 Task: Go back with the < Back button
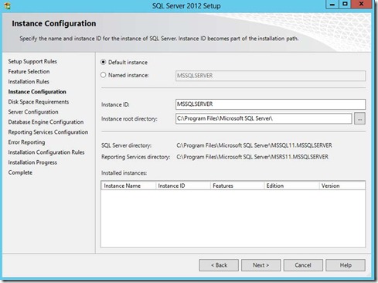pyautogui.click(x=219, y=265)
